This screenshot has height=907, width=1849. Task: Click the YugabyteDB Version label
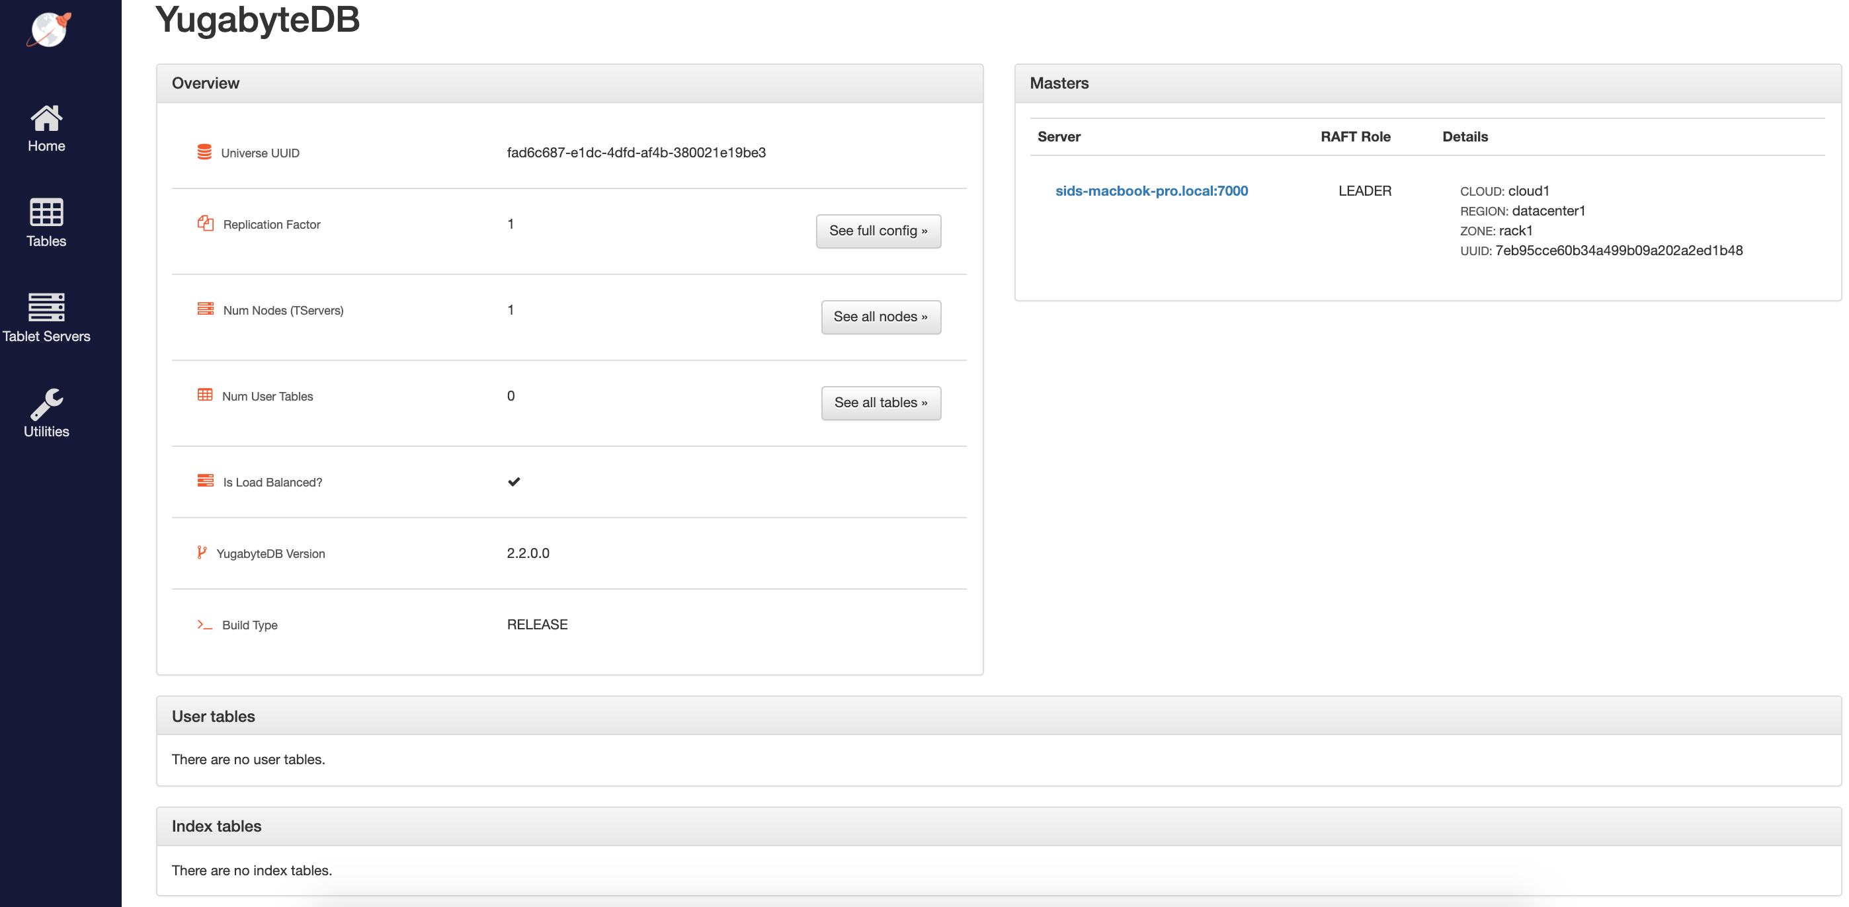click(270, 554)
